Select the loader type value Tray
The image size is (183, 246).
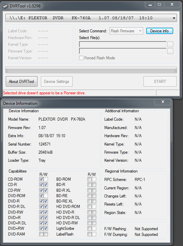(x=42, y=160)
